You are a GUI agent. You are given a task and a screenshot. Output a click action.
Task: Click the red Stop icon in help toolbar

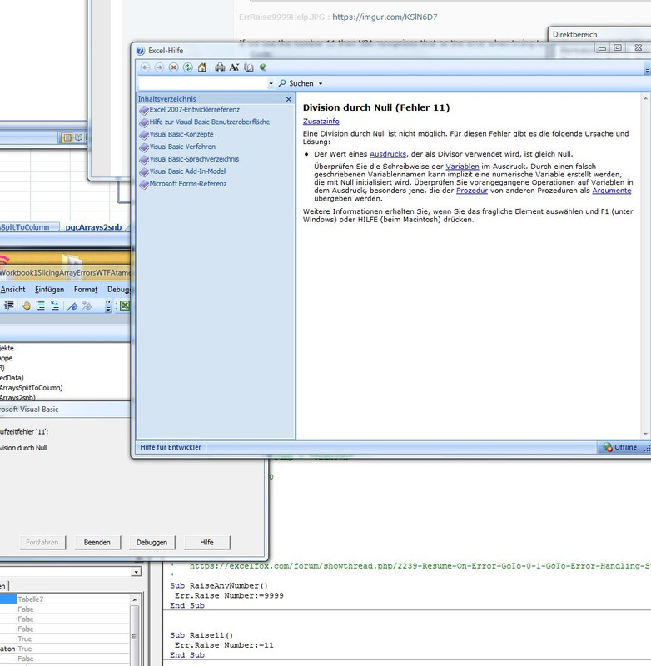(173, 67)
